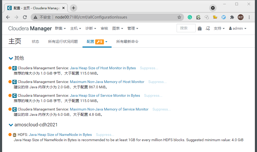The image size is (257, 152).
Task: Open the 群集 dropdown menu
Action: (x=60, y=29)
